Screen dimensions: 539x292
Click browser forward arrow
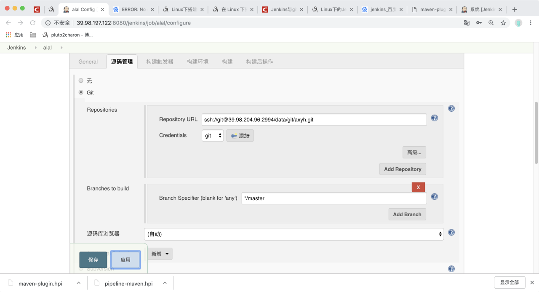(x=21, y=23)
